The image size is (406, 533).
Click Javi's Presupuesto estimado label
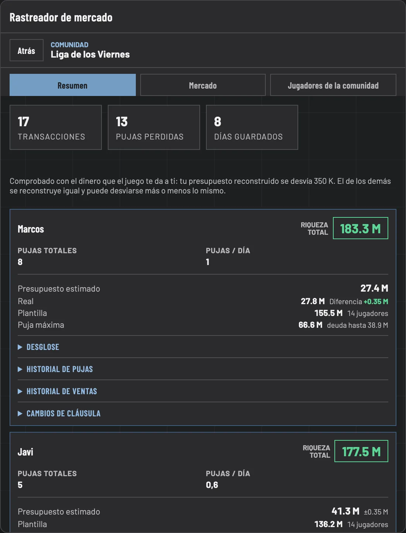click(x=59, y=512)
